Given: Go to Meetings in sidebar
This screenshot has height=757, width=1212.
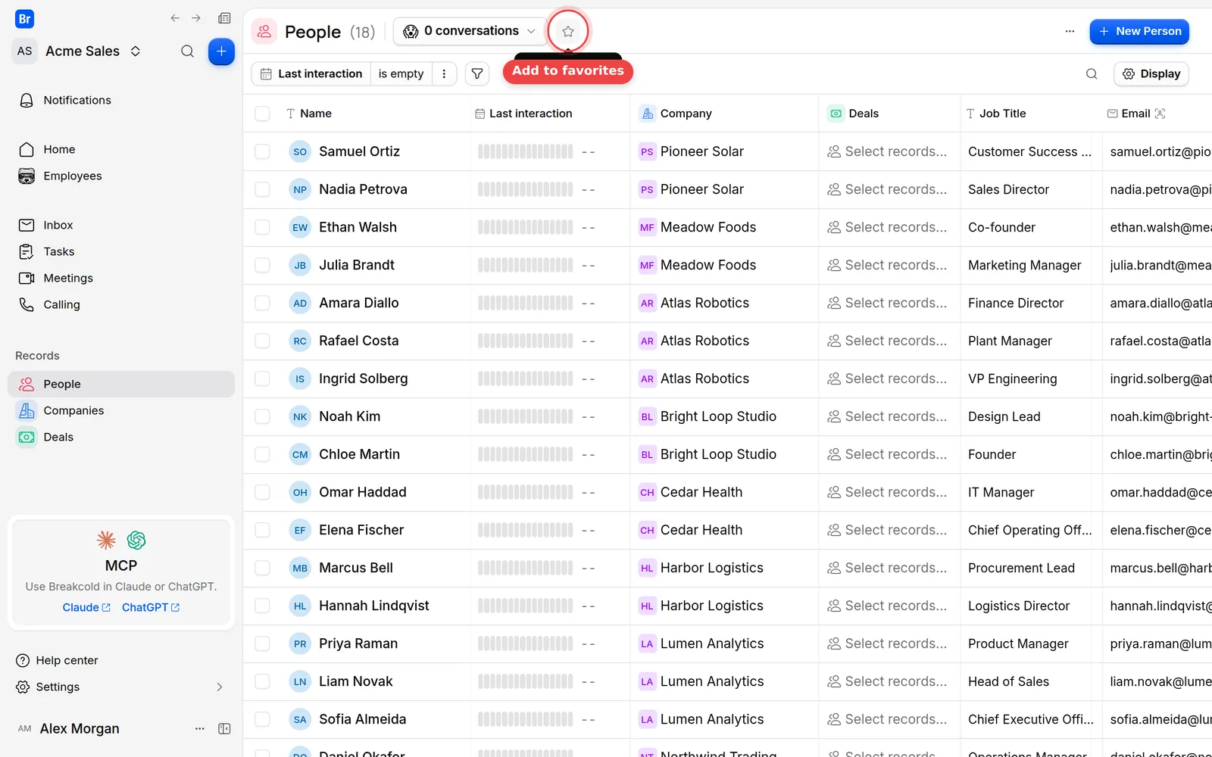Looking at the screenshot, I should coord(121,278).
